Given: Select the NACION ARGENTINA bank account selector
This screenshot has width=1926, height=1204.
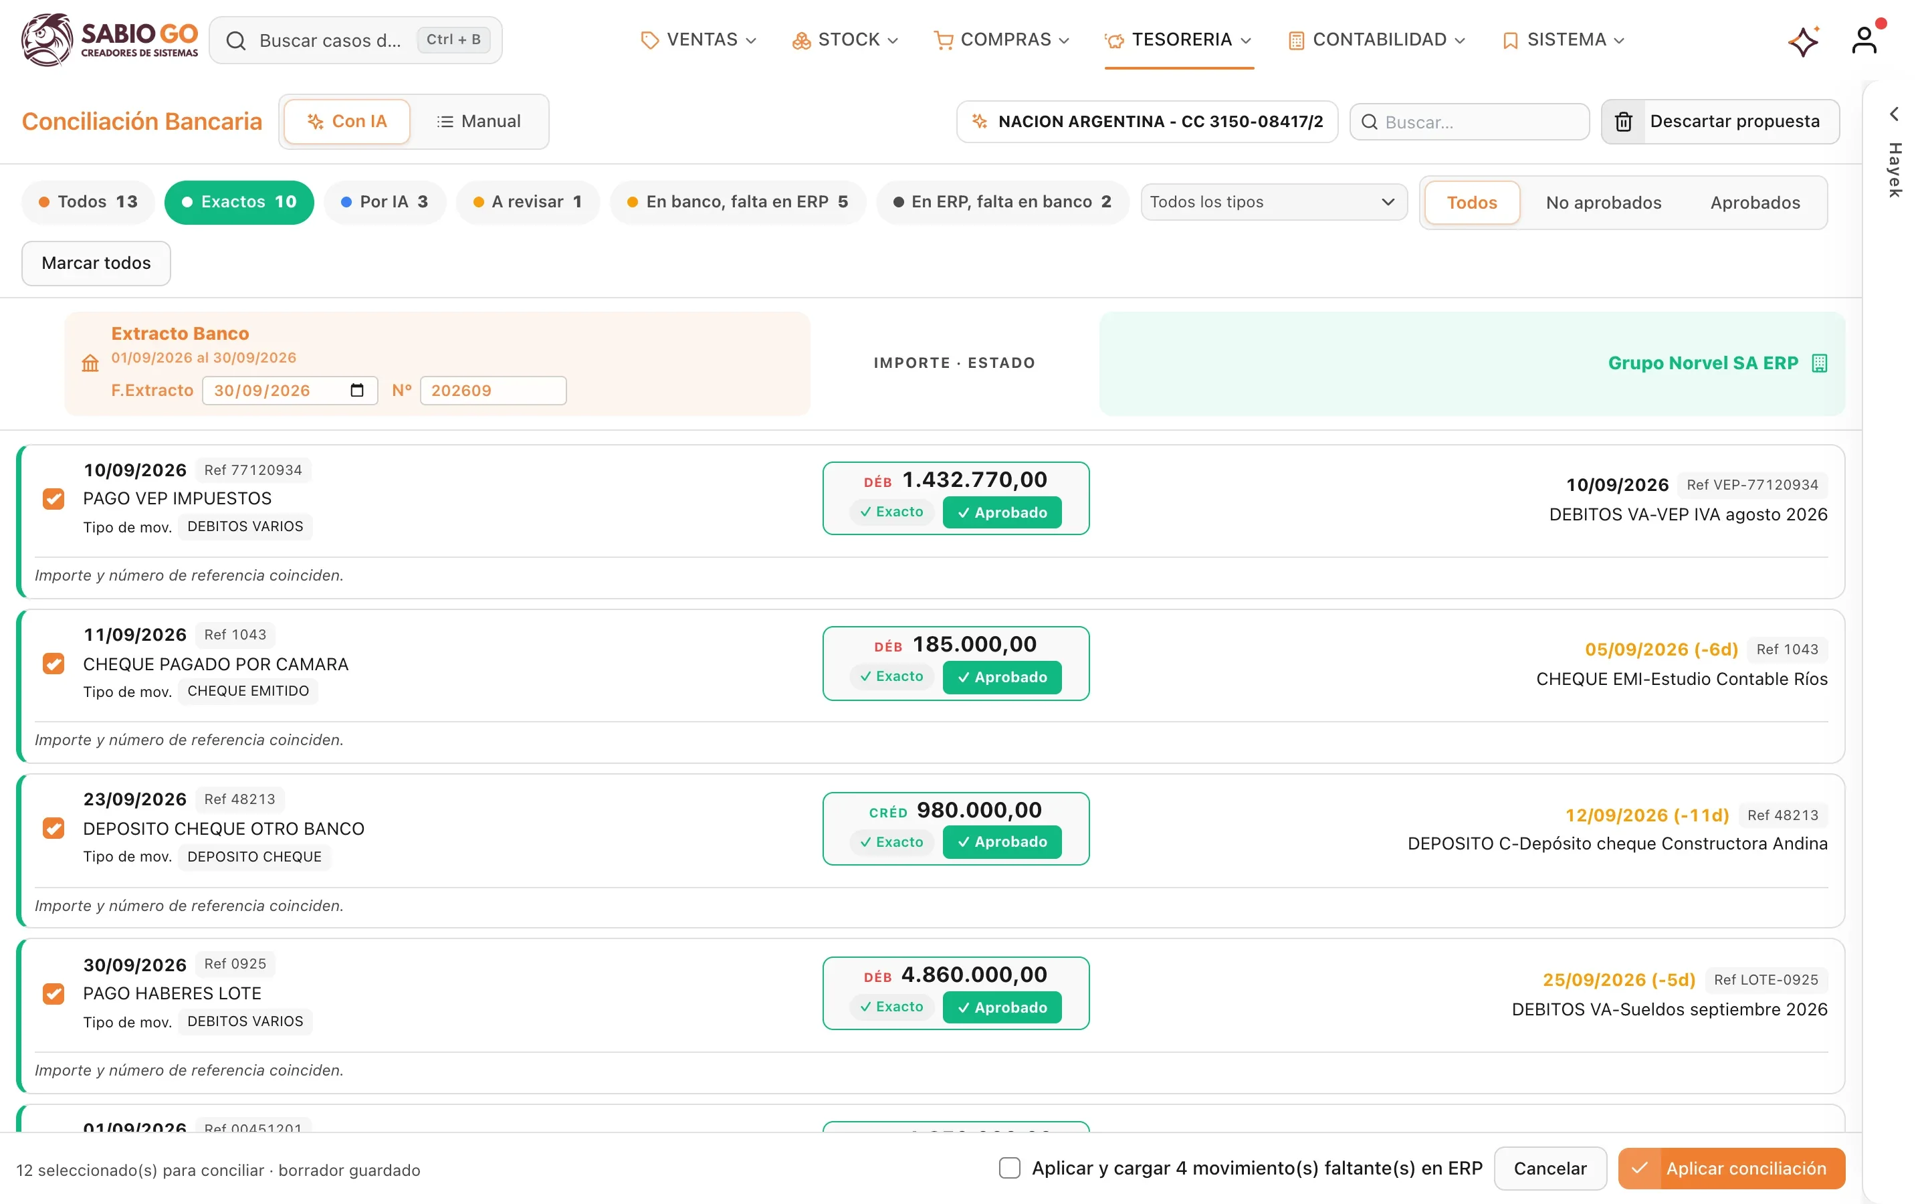Looking at the screenshot, I should (1147, 122).
